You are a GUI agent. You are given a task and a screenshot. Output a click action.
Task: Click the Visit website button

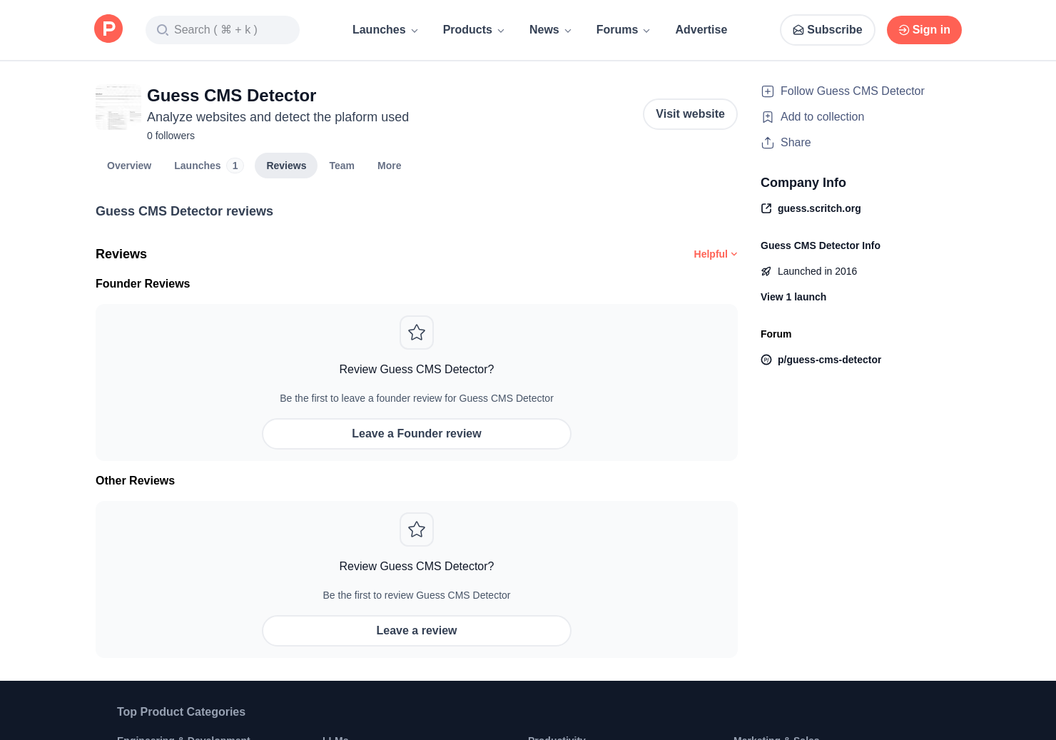coord(690,114)
